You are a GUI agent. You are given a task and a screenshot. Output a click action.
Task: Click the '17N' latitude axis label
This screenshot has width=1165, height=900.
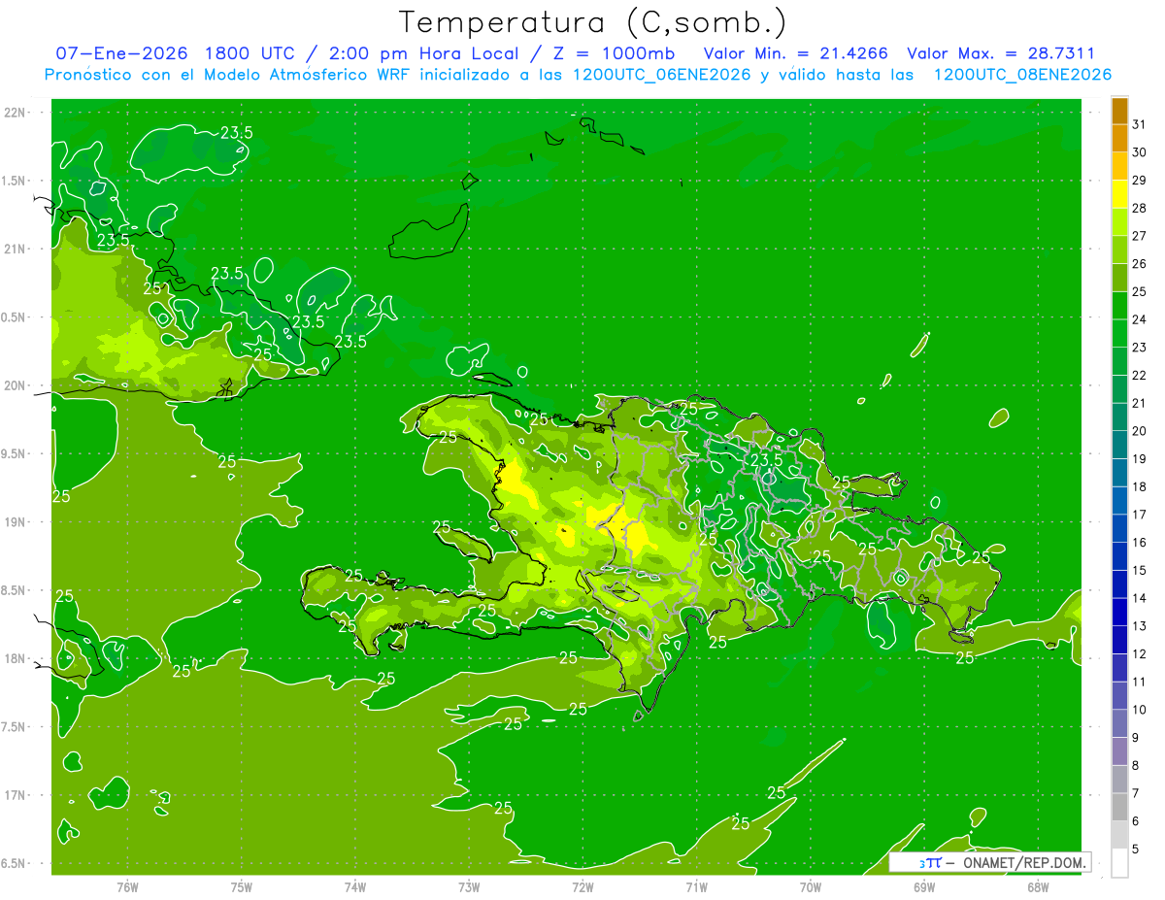pos(14,795)
